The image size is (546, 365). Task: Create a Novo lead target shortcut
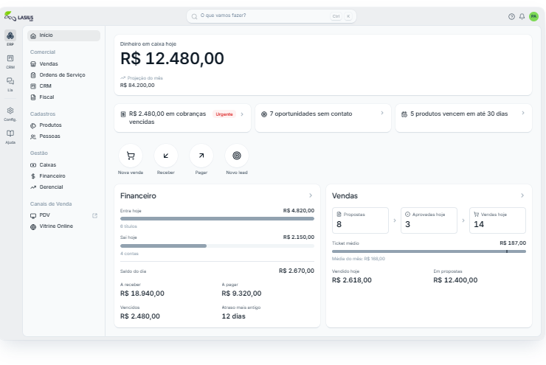click(x=237, y=156)
